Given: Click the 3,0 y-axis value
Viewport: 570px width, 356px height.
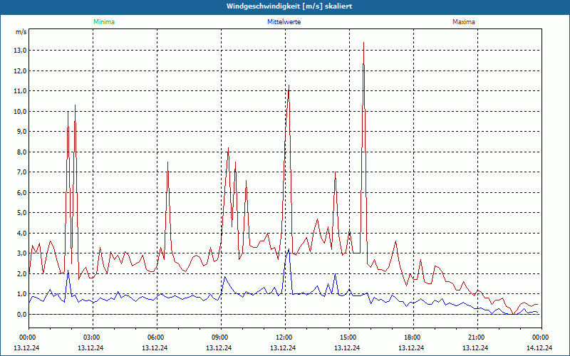Looking at the screenshot, I should point(21,253).
